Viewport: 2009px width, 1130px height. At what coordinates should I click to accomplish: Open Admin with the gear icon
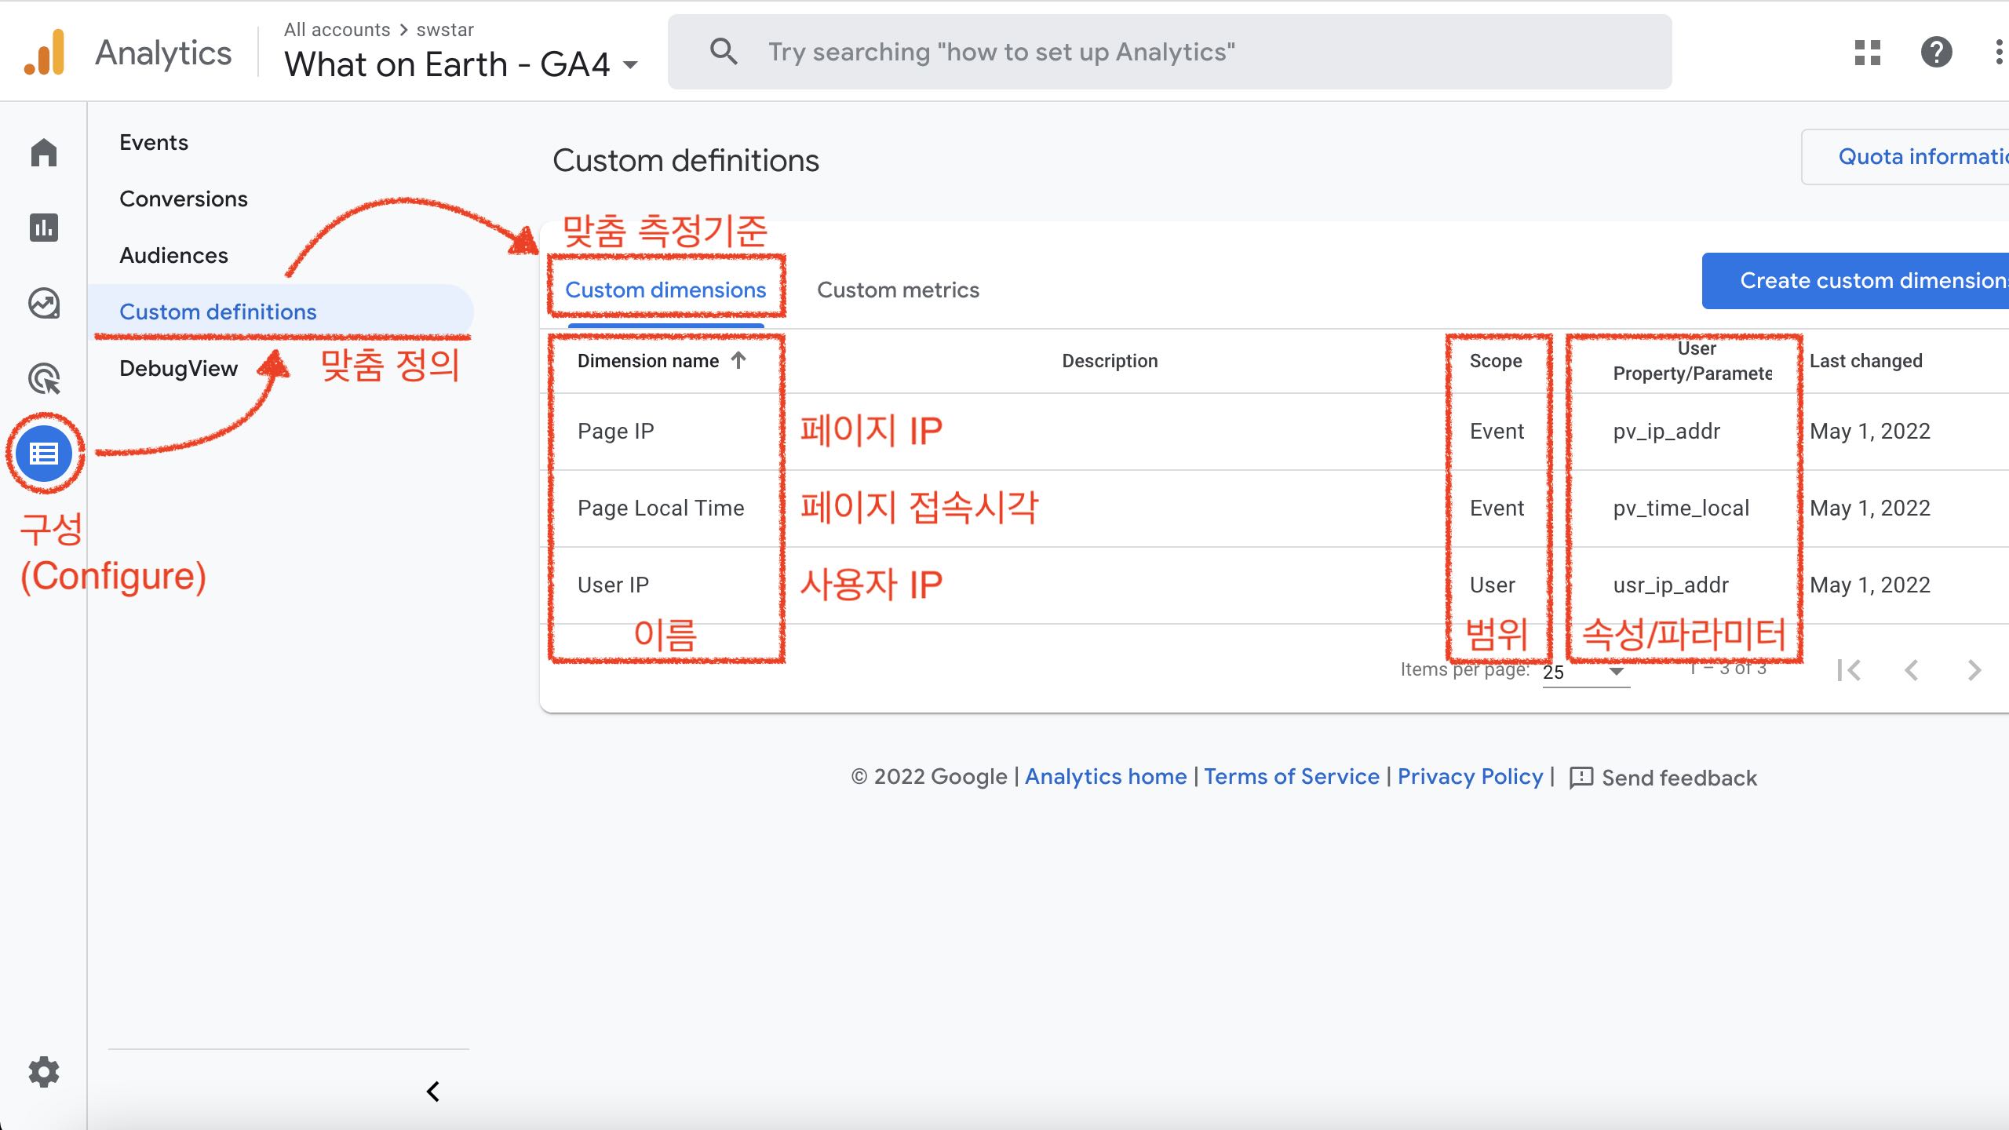43,1072
